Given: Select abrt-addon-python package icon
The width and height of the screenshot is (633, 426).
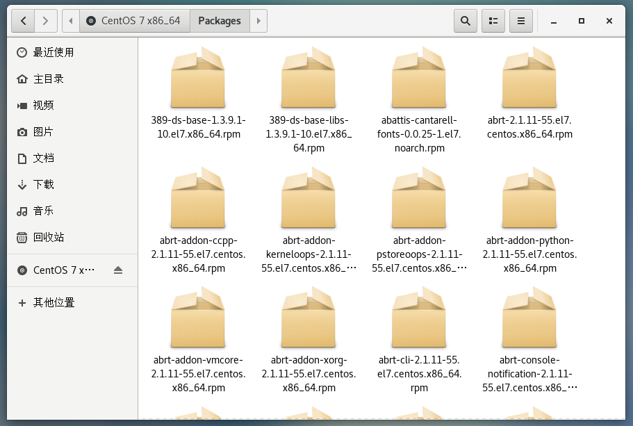Looking at the screenshot, I should (529, 197).
